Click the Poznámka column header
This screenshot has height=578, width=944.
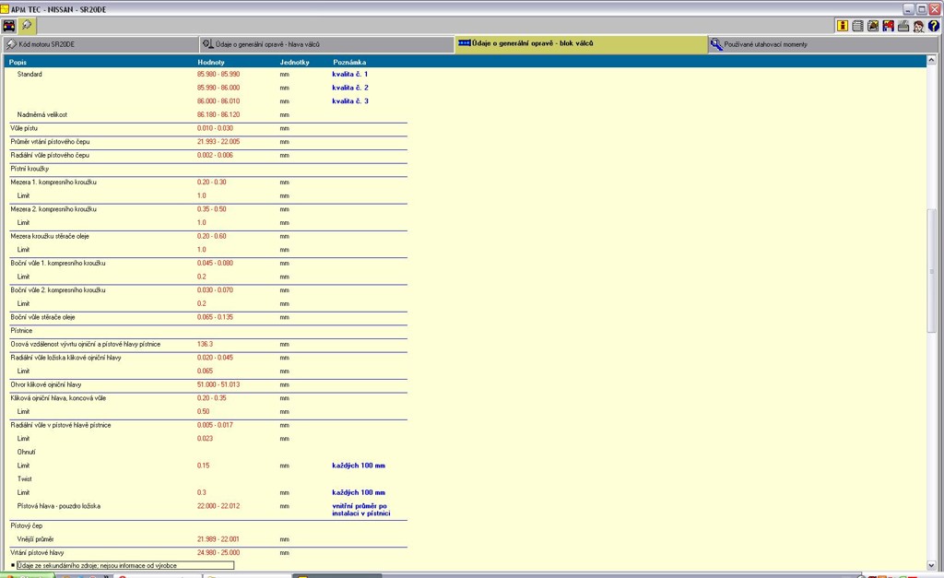point(349,63)
